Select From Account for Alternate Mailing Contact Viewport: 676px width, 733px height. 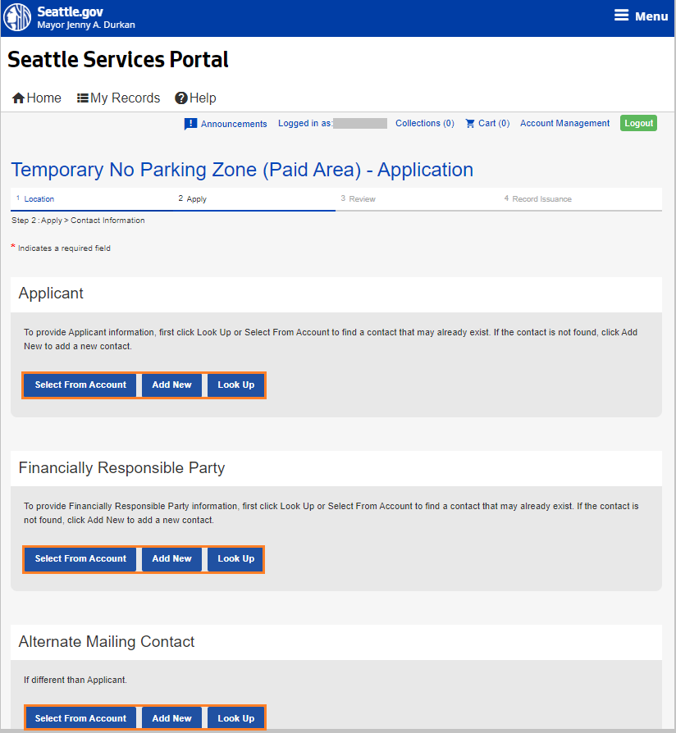pos(80,718)
